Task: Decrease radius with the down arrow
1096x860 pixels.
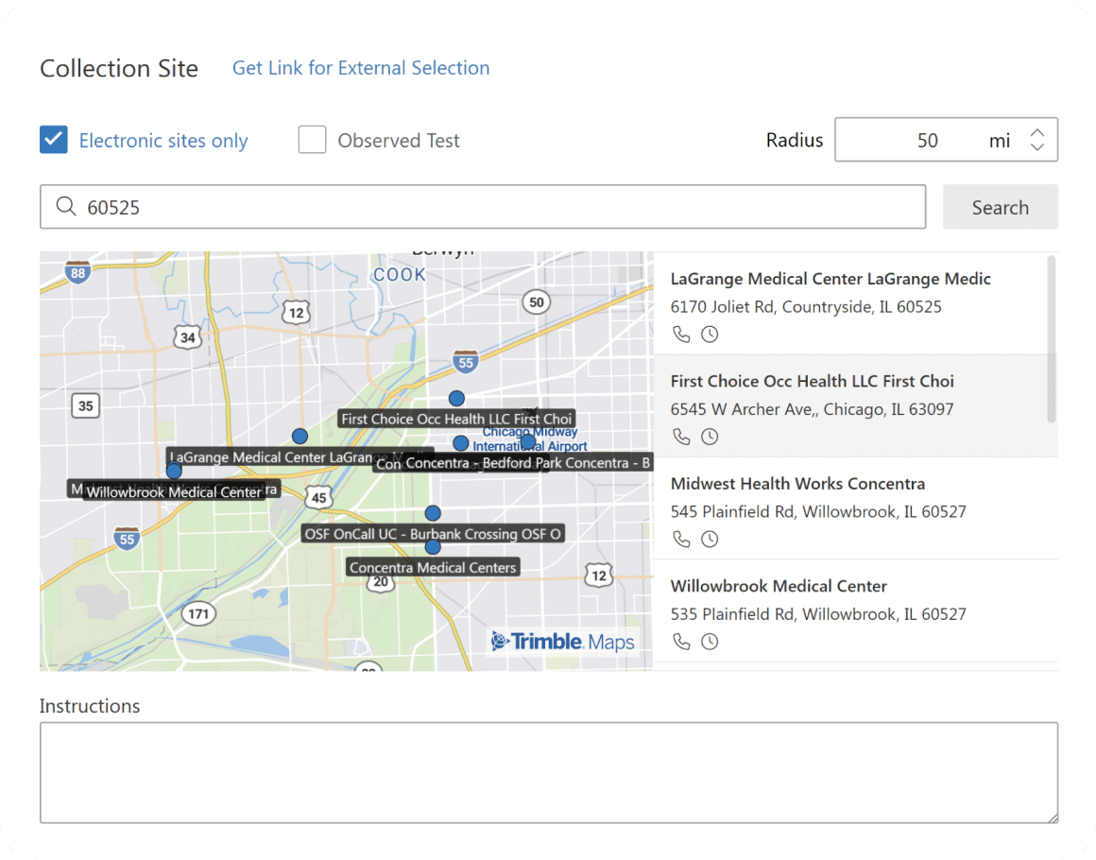Action: tap(1037, 146)
